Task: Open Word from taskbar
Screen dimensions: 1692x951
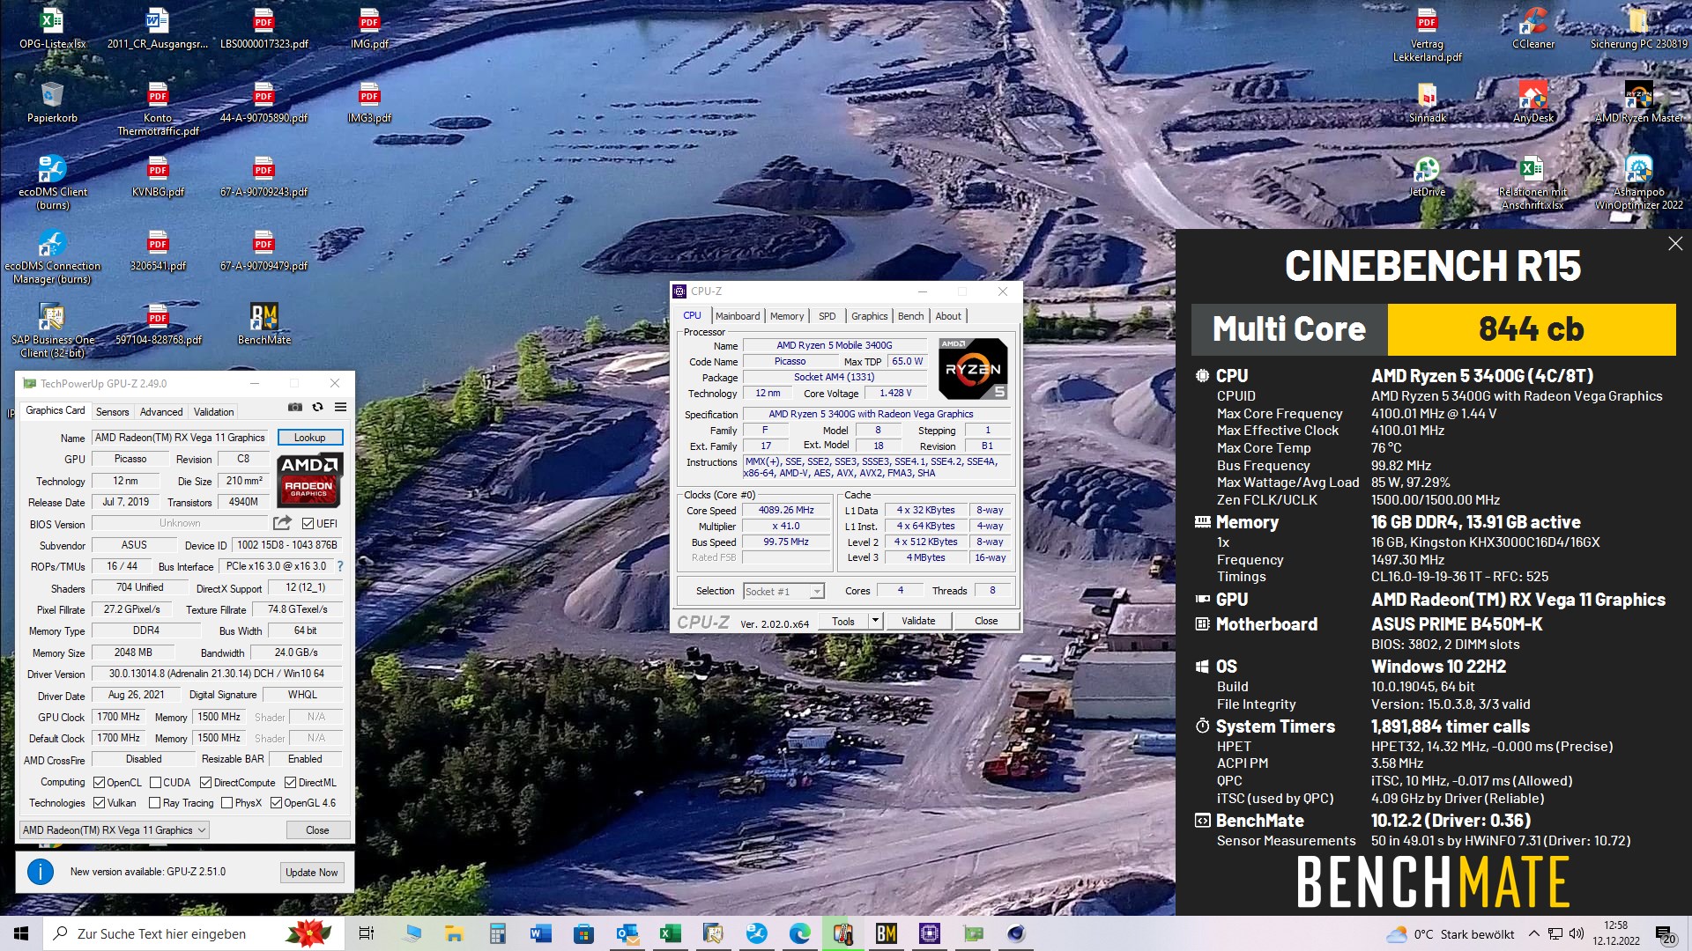Action: pyautogui.click(x=540, y=933)
